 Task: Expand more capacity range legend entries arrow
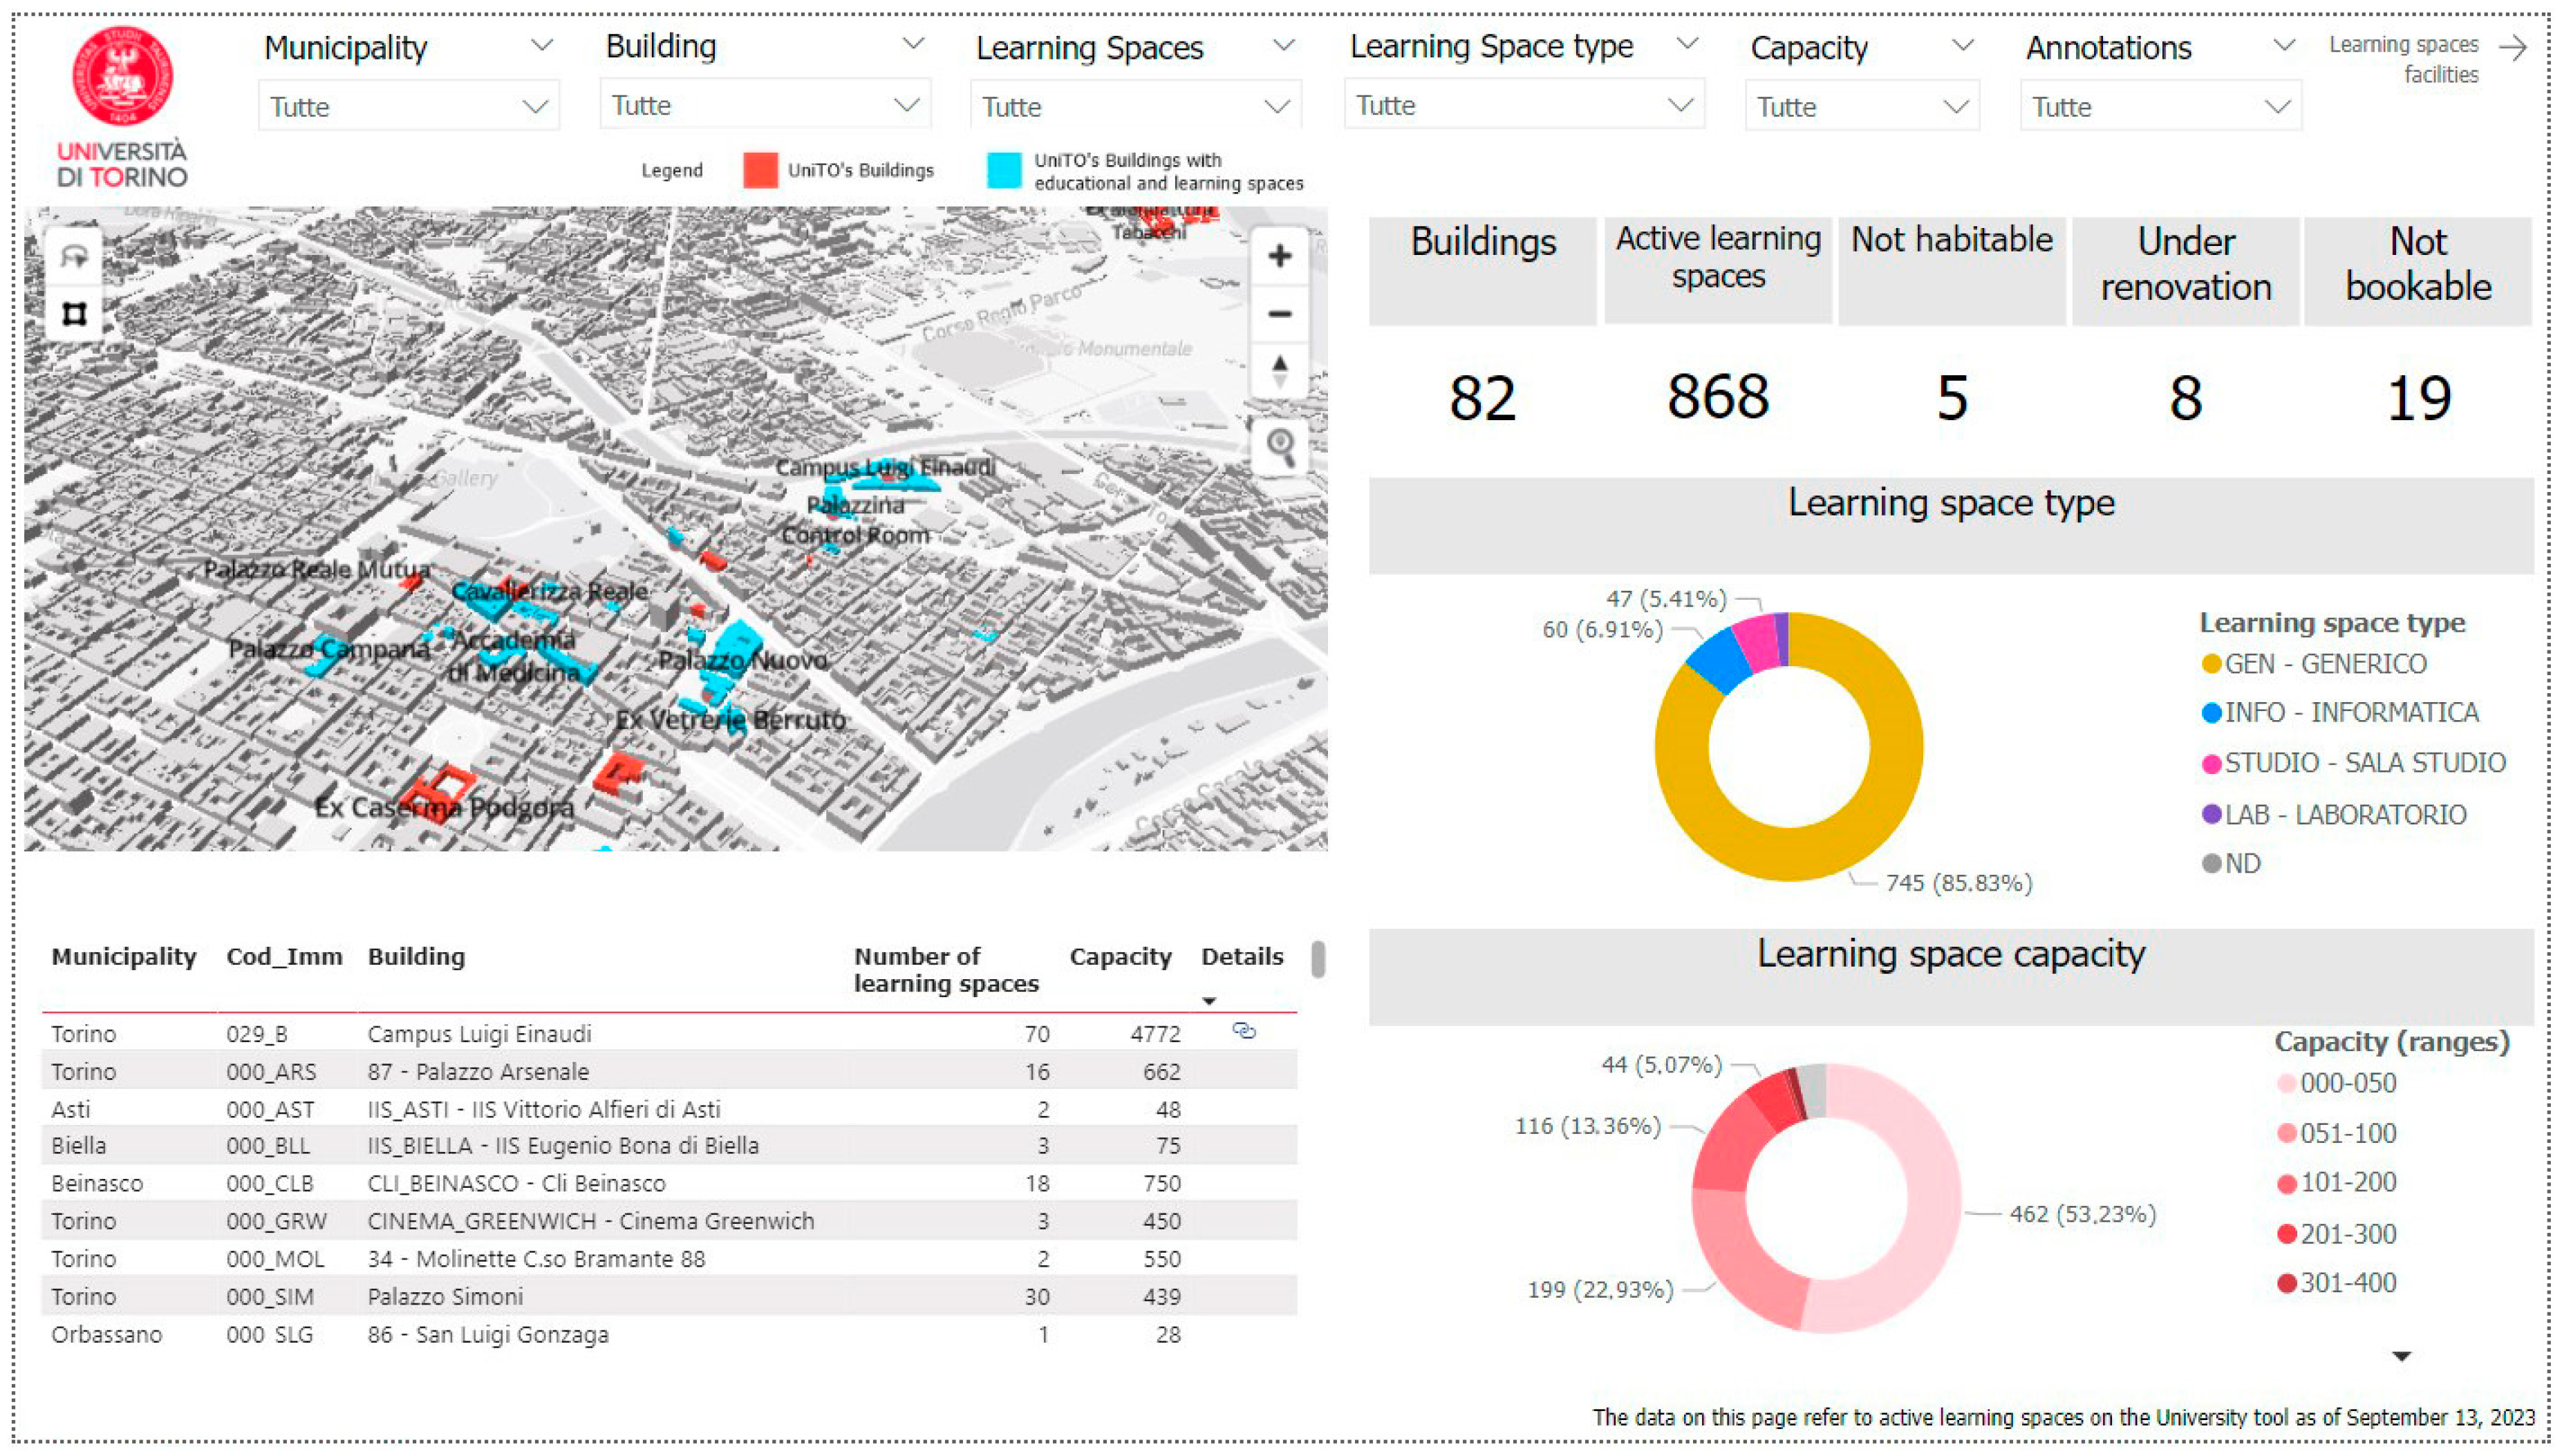click(x=2401, y=1356)
